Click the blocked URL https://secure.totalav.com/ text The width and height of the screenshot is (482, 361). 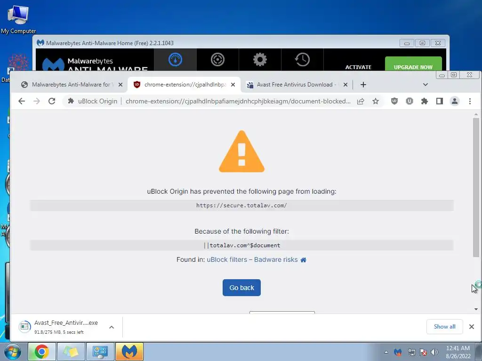click(x=241, y=205)
